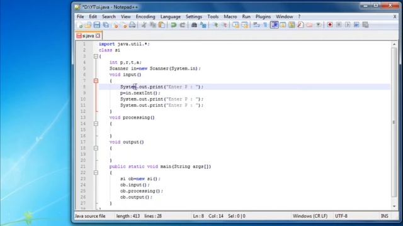Open the View menu
The width and height of the screenshot is (403, 226).
[126, 17]
